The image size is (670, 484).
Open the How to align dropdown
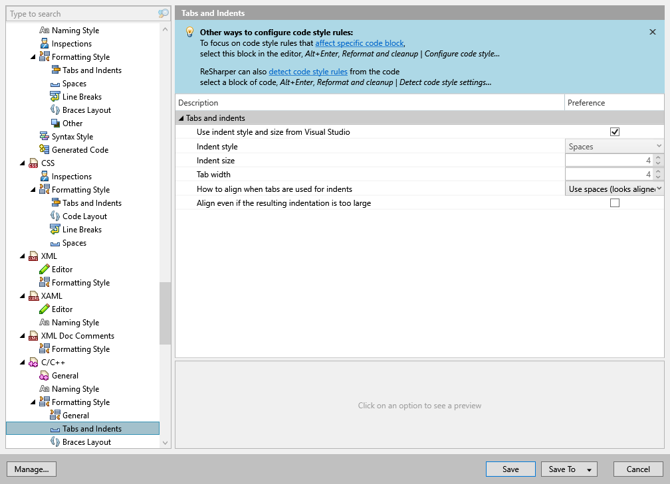pyautogui.click(x=659, y=189)
